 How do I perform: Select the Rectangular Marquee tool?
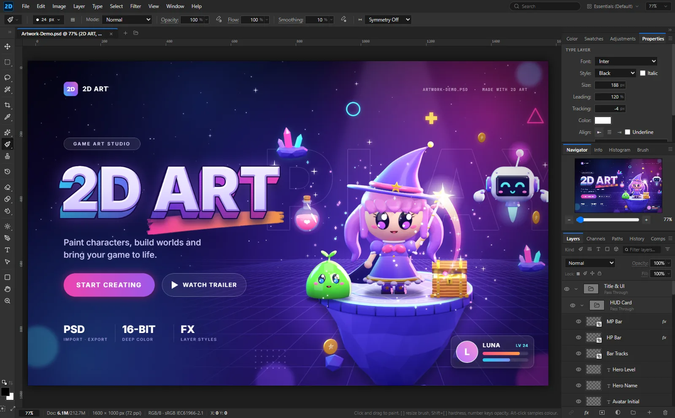coord(7,62)
